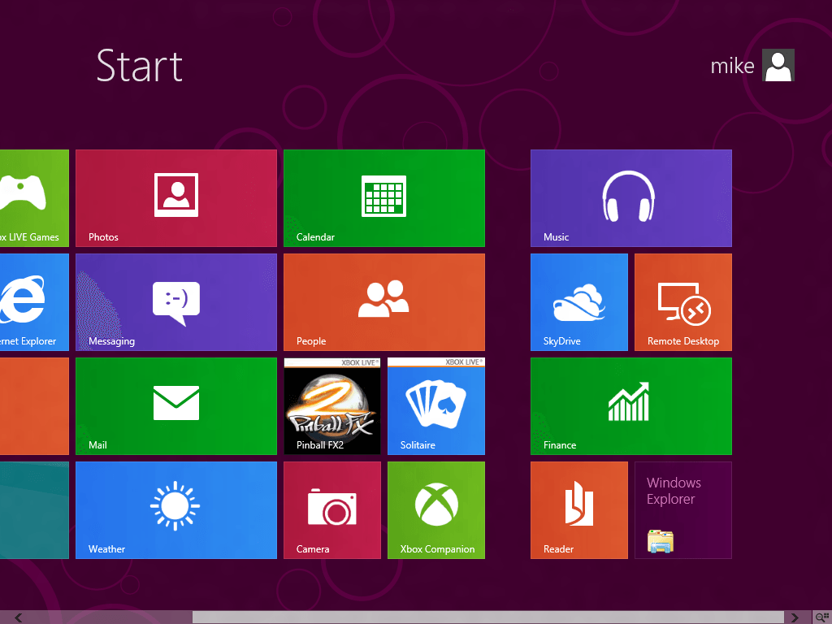Open the Messaging tile
This screenshot has width=832, height=624.
(175, 301)
